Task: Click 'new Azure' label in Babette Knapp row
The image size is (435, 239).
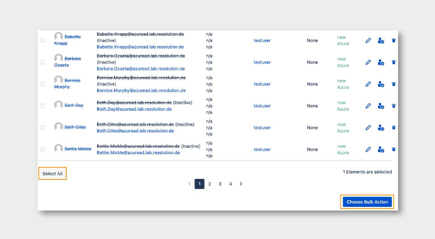Action: 343,40
